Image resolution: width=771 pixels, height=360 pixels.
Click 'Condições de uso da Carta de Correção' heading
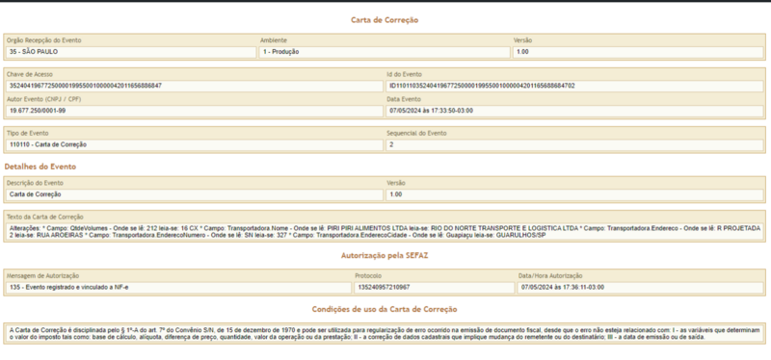coord(385,309)
